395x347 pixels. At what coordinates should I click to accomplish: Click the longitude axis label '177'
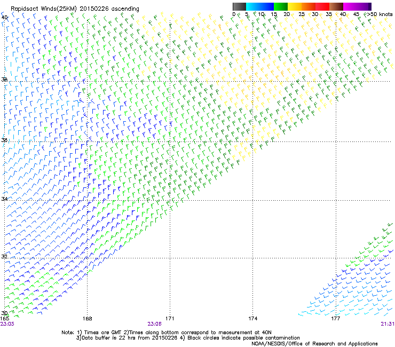[335, 319]
